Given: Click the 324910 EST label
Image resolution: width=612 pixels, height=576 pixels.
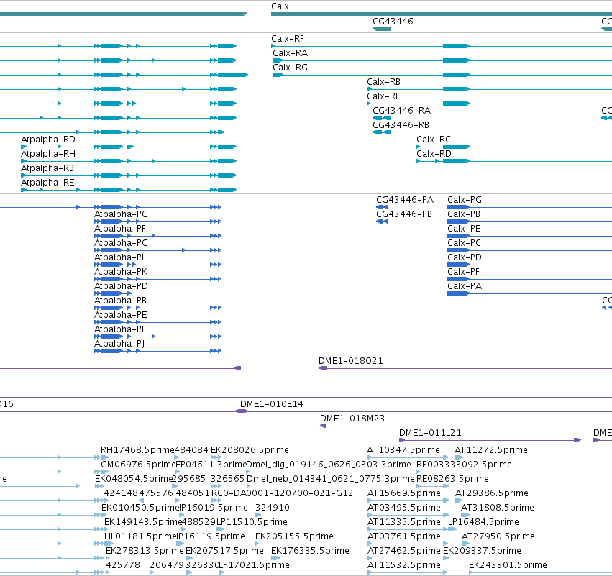Looking at the screenshot, I should [x=273, y=508].
